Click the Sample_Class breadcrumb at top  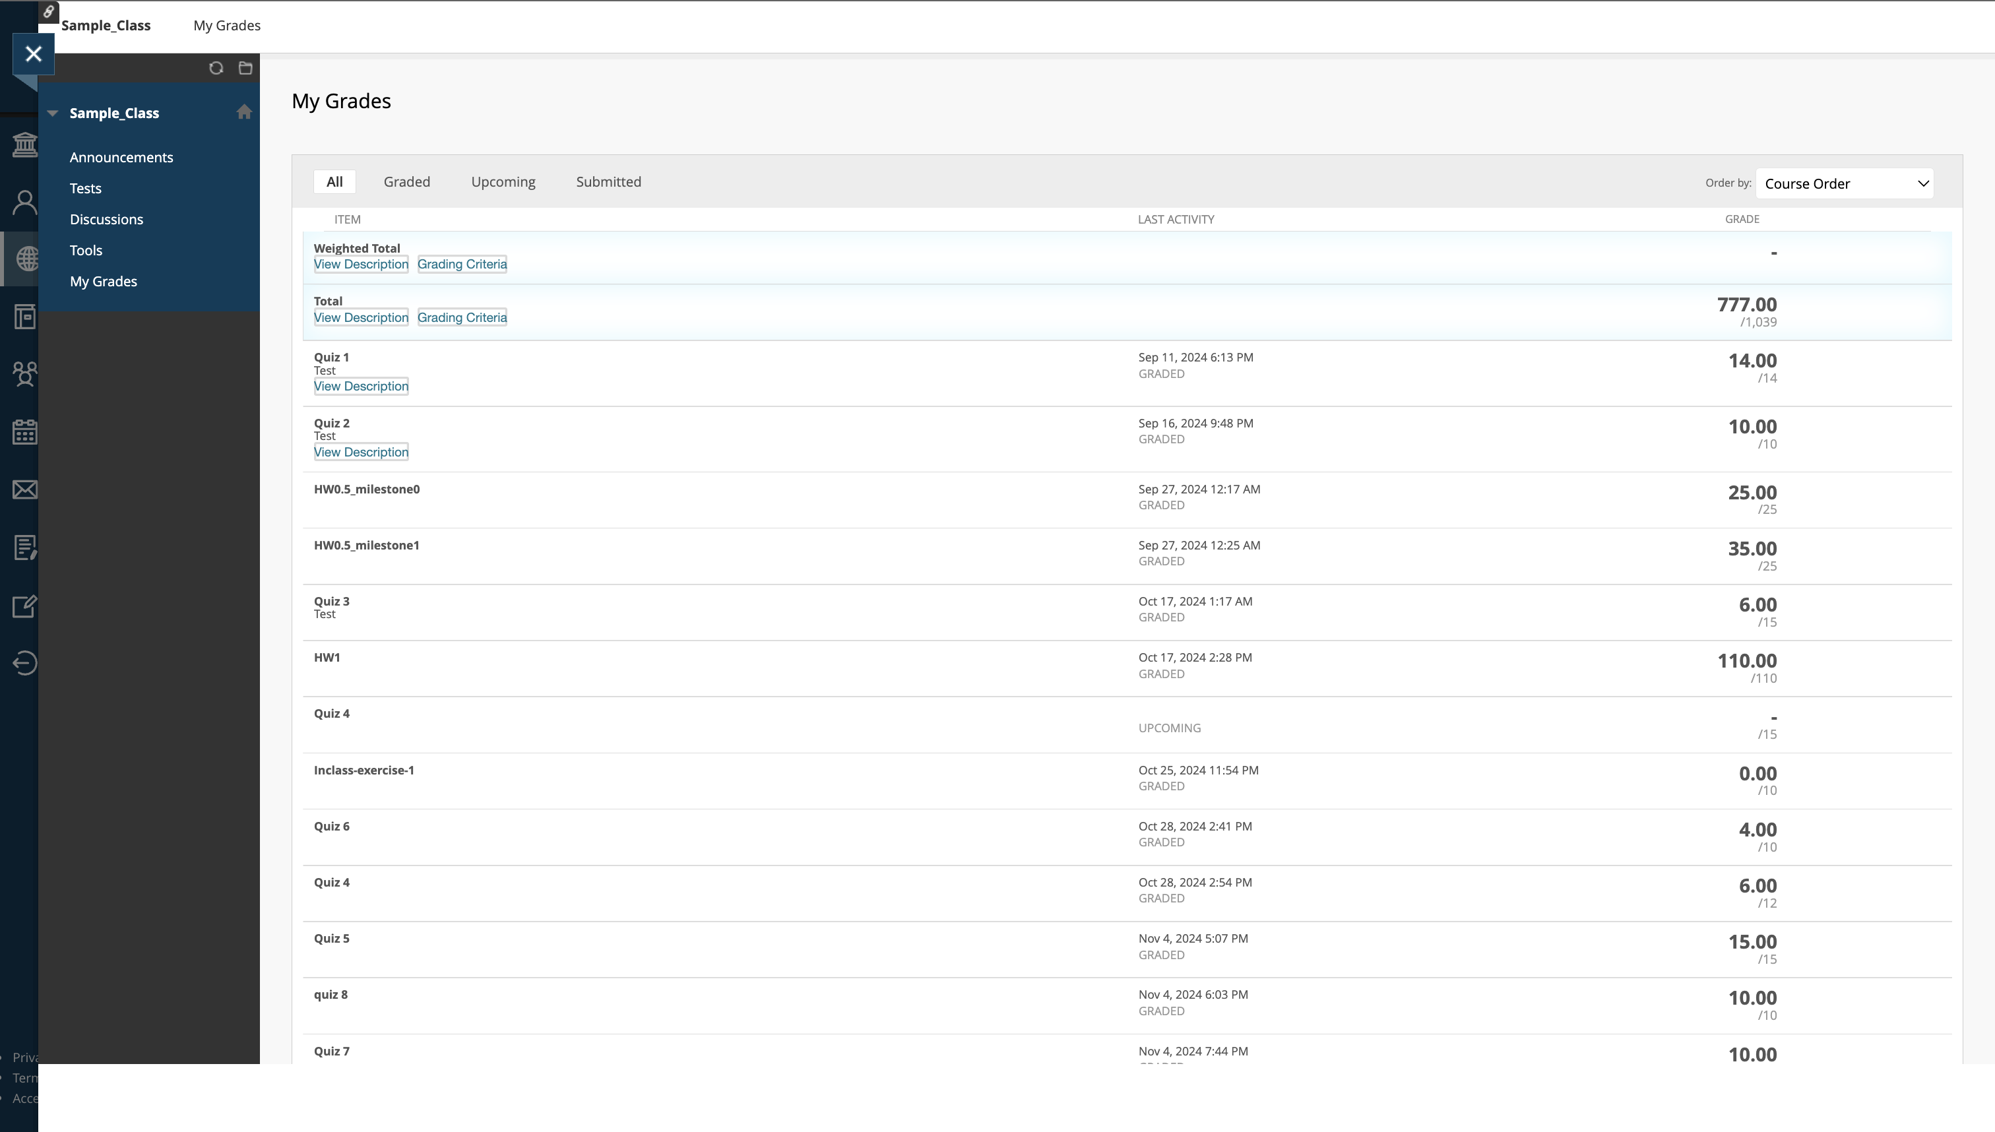[x=106, y=26]
